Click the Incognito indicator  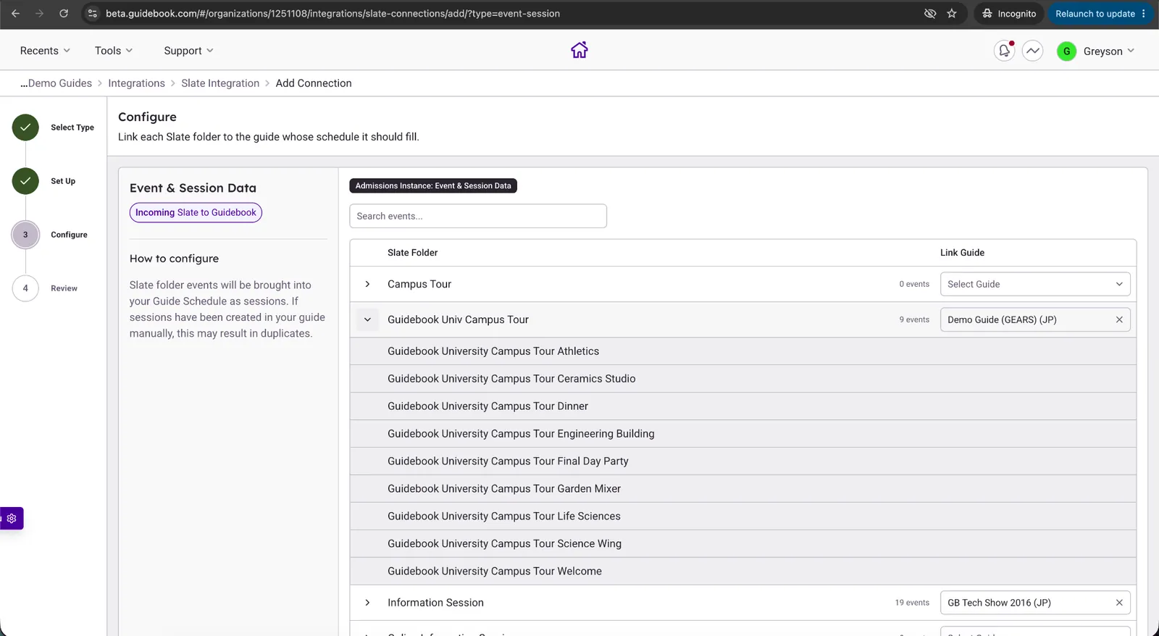1008,14
